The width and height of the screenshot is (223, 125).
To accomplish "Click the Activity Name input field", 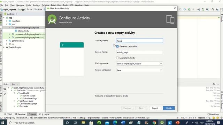I will pos(139,41).
